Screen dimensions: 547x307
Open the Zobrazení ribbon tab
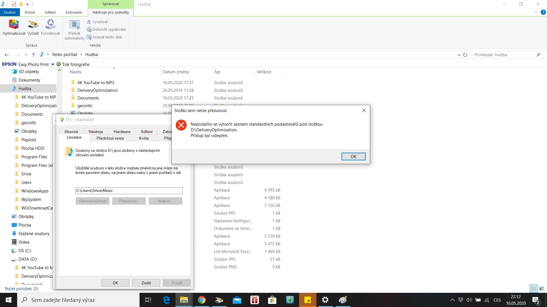(x=74, y=12)
